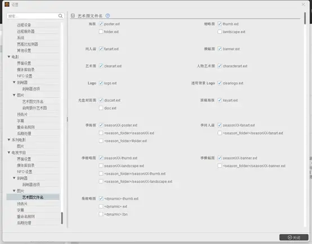Select 启用额外艺术图 in the tree

point(34,108)
